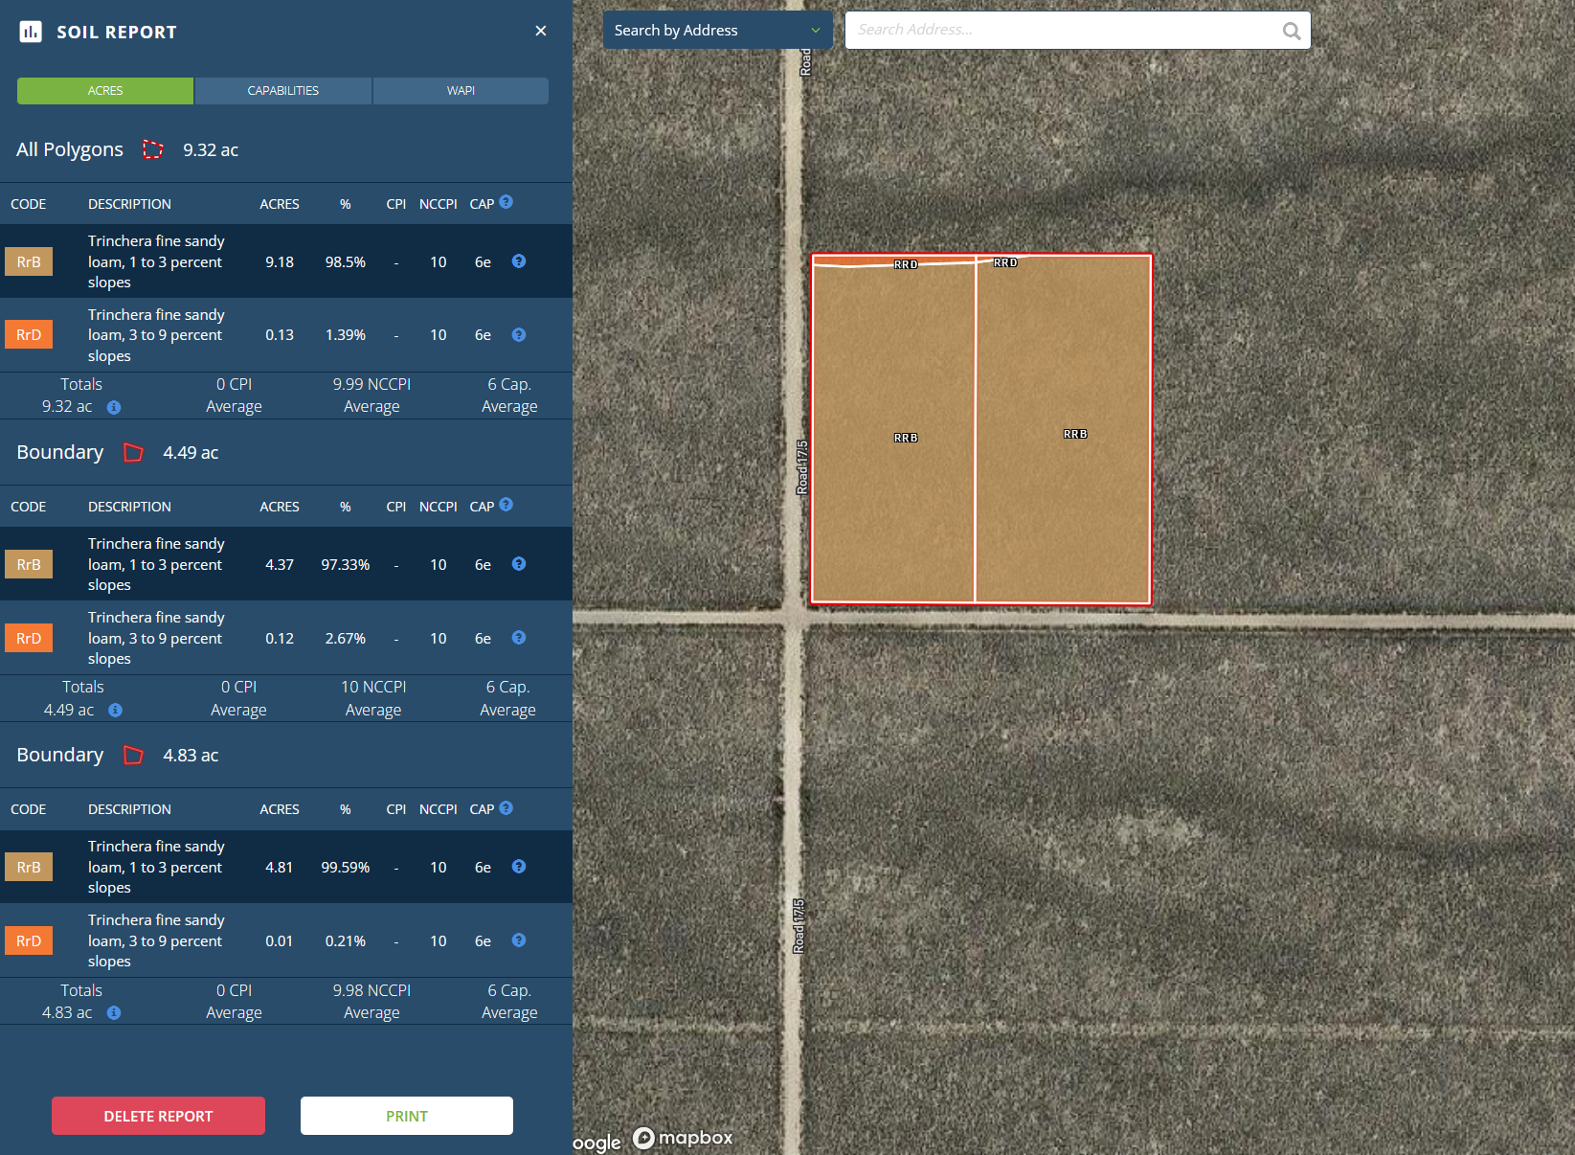The width and height of the screenshot is (1575, 1155).
Task: Open the Search by Address dropdown
Action: click(716, 31)
